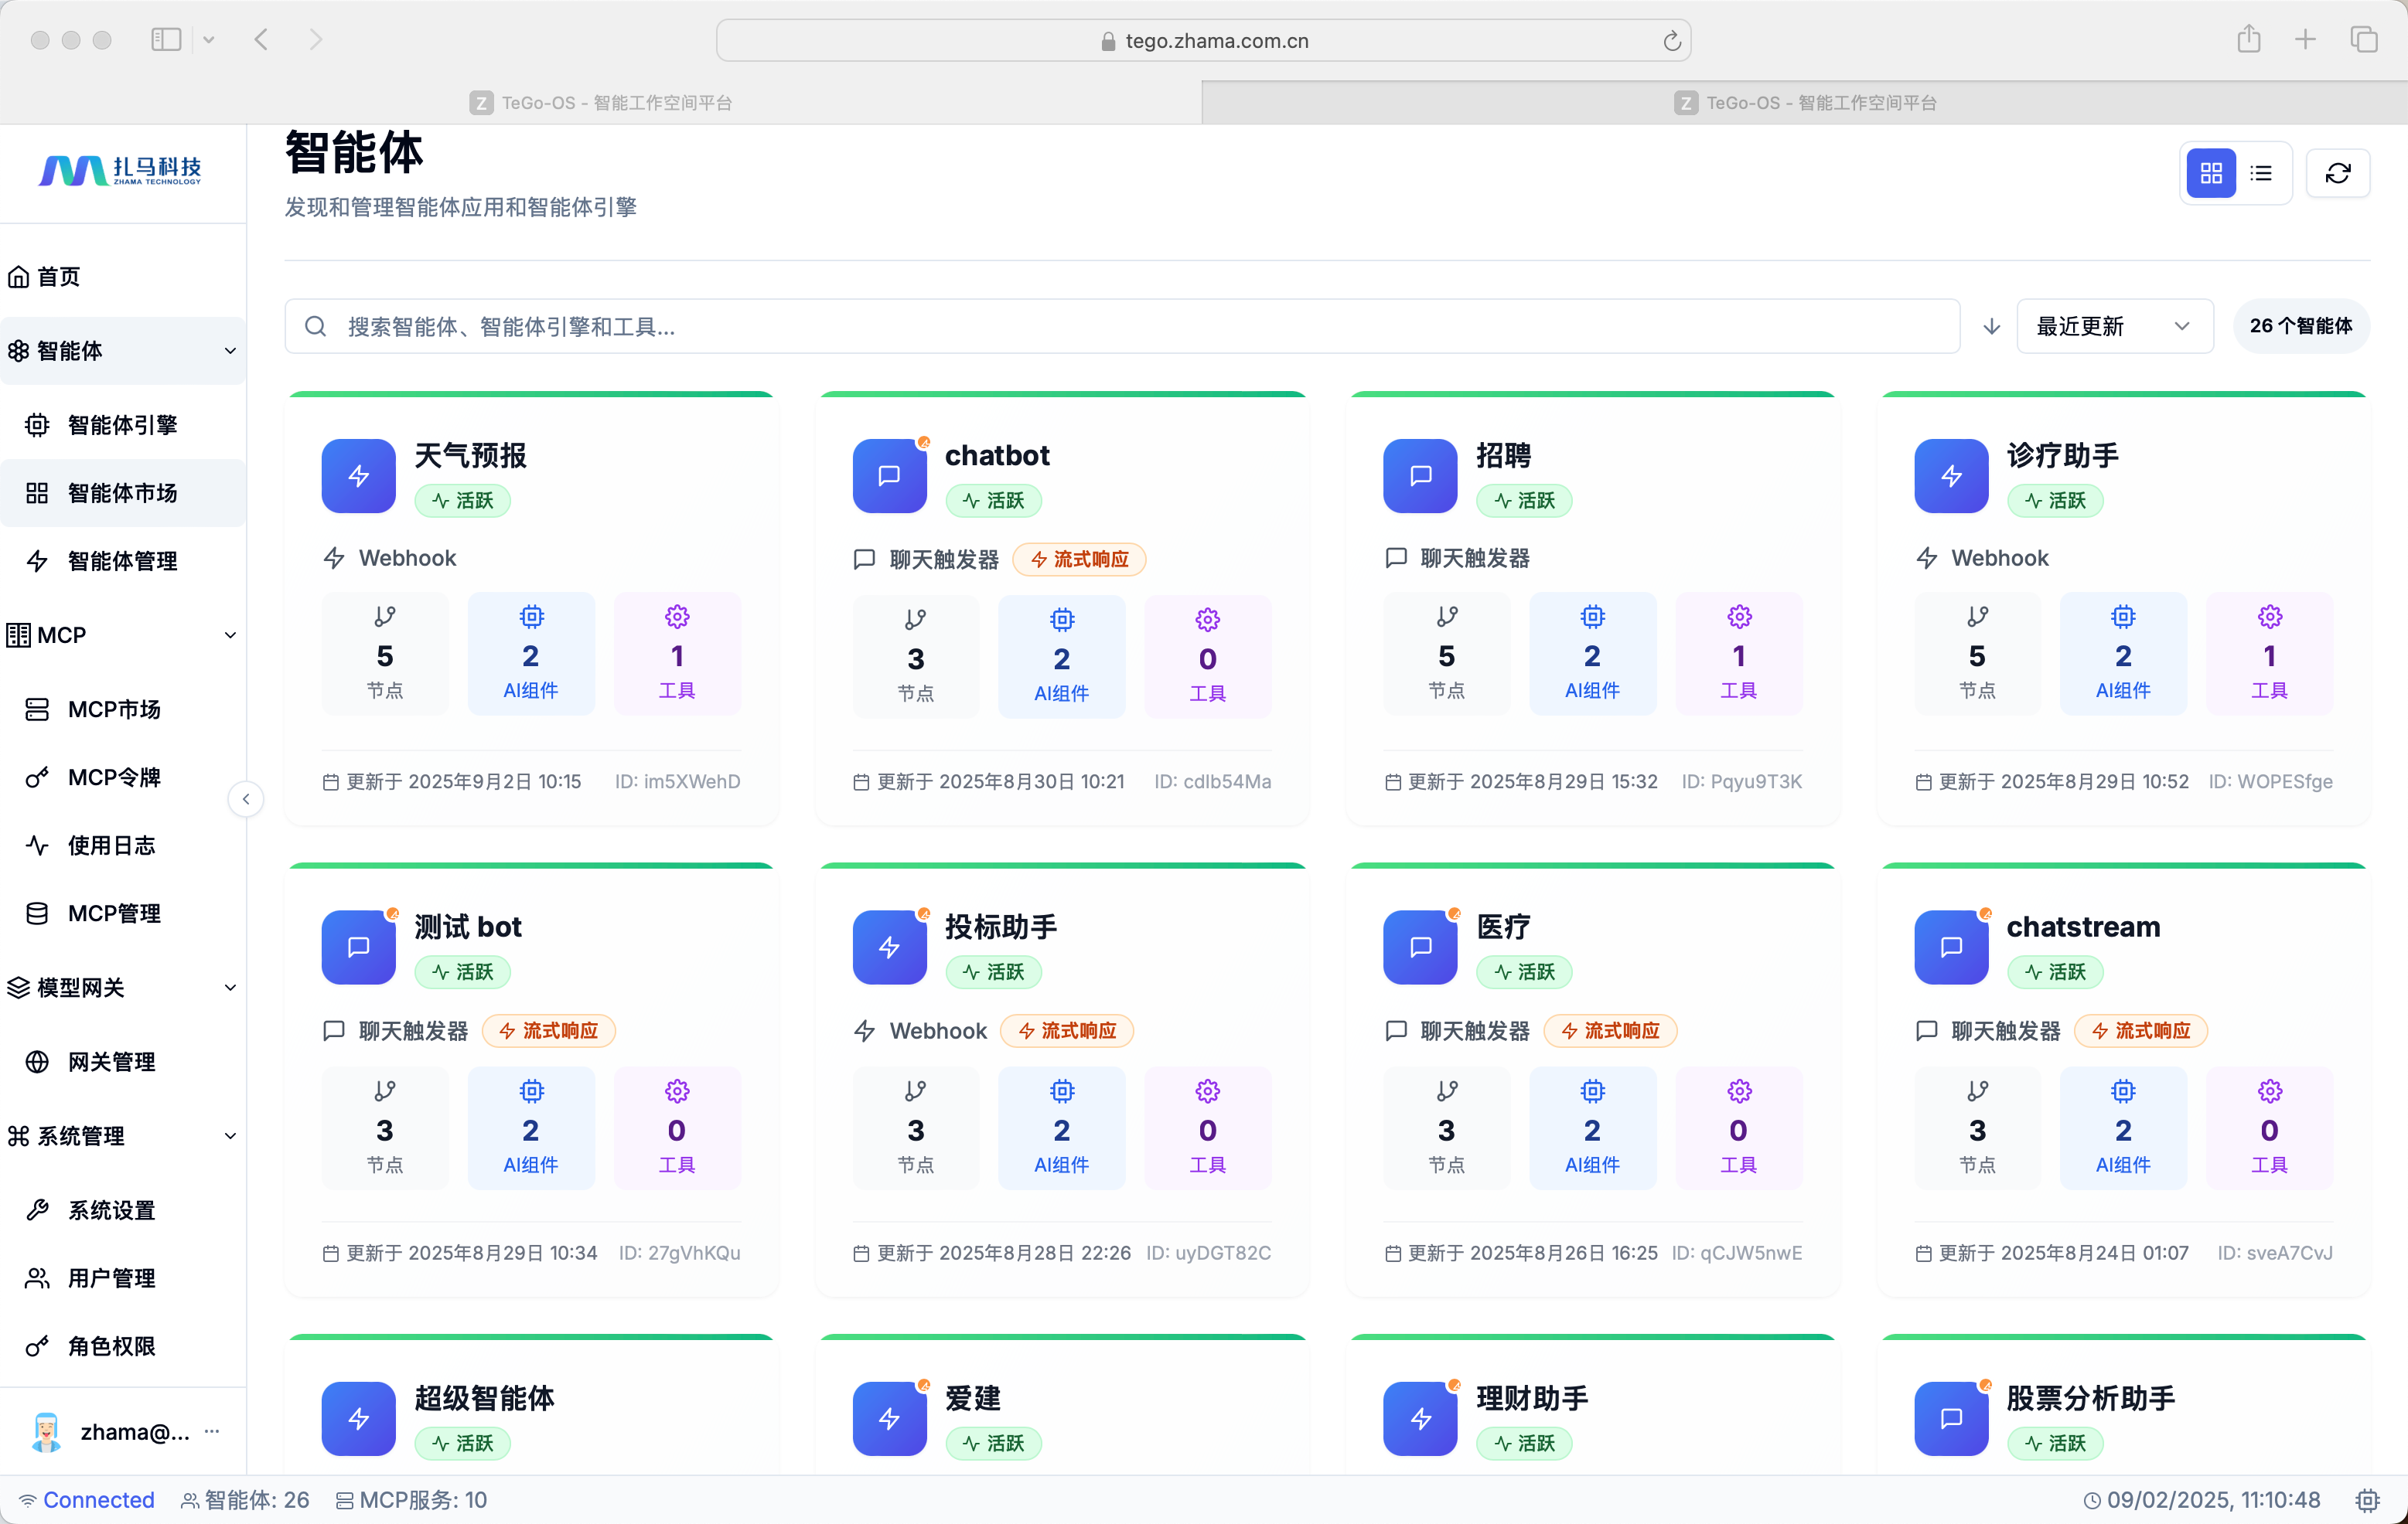Click the chatbot chat bubble icon
This screenshot has width=2408, height=1524.
[889, 476]
